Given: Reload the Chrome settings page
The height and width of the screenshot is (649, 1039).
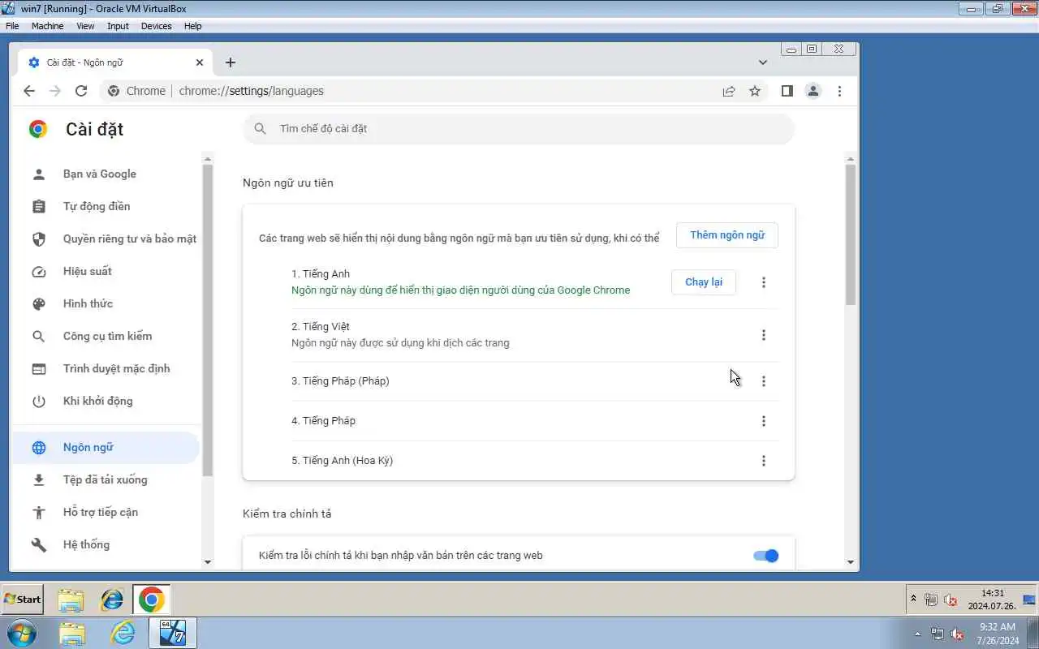Looking at the screenshot, I should [81, 91].
